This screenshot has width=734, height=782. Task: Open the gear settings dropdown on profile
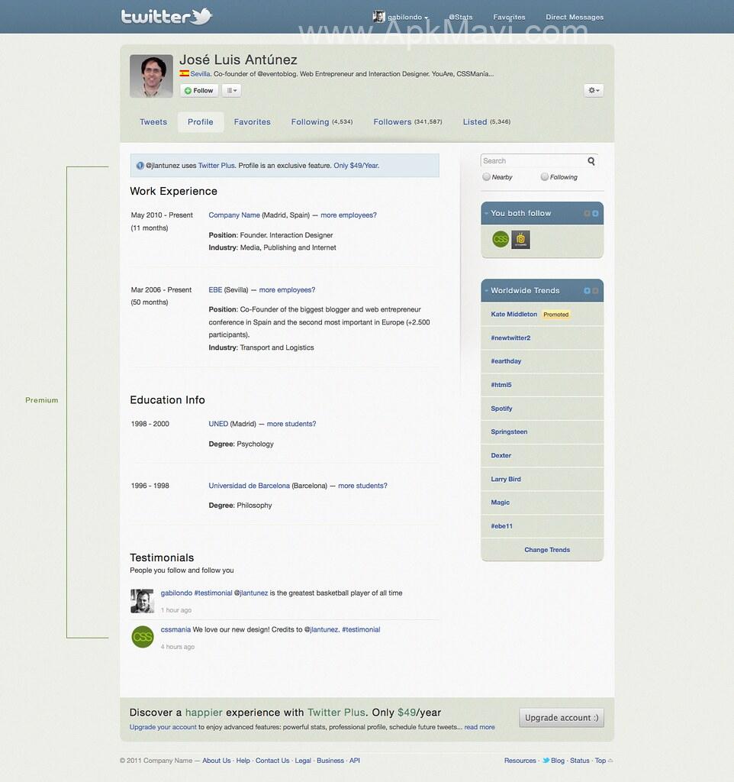click(594, 90)
